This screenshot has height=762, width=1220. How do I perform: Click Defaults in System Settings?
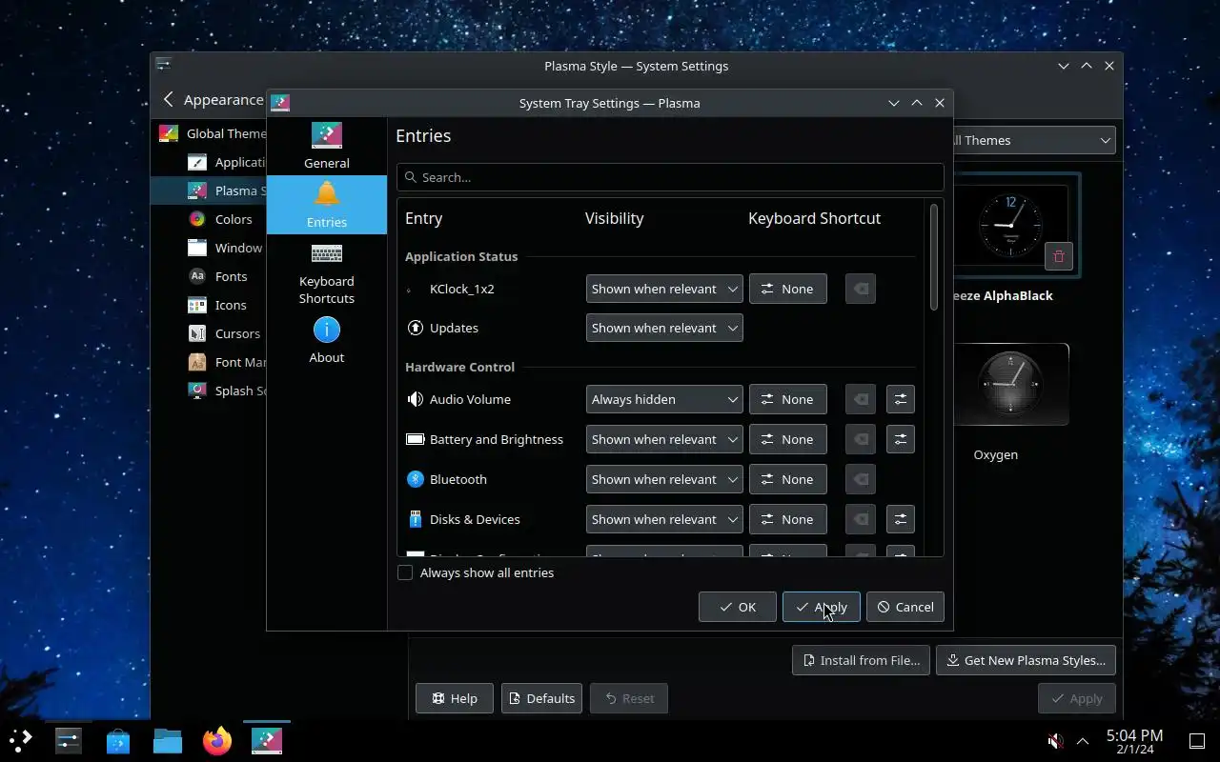[x=542, y=698]
